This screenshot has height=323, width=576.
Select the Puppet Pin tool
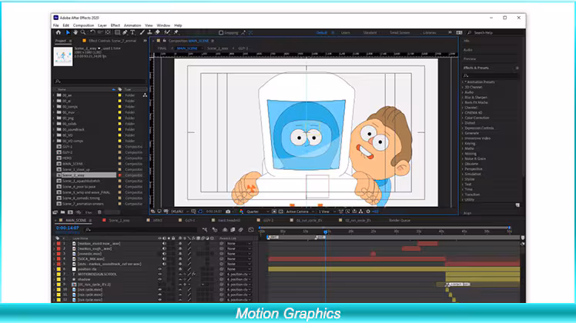pos(176,32)
